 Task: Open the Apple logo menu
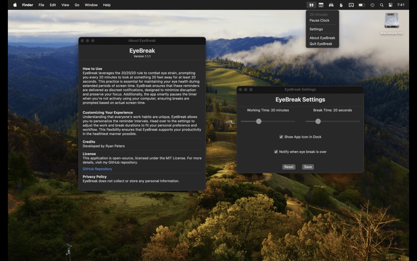[x=15, y=5]
